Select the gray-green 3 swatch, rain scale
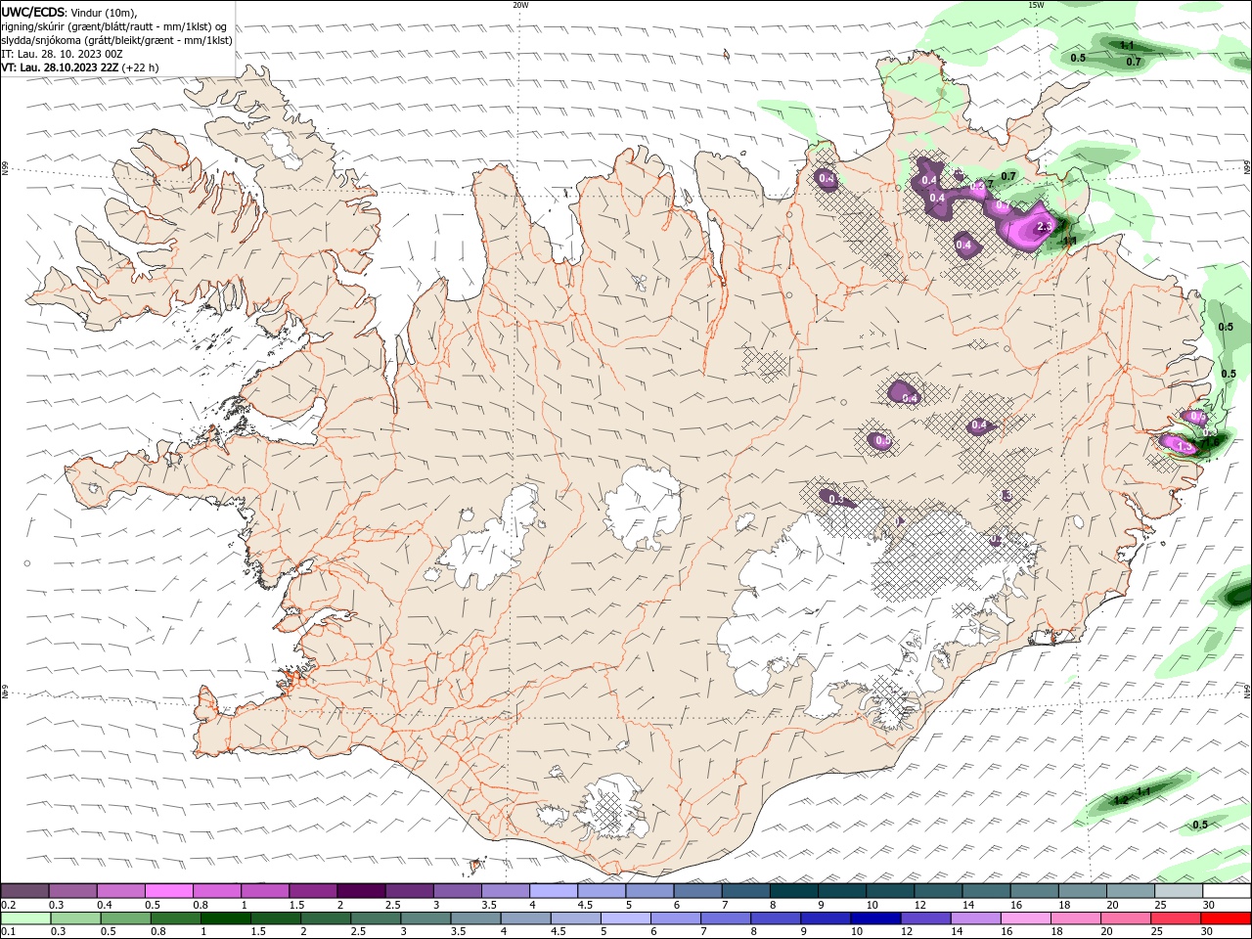 pos(425,917)
